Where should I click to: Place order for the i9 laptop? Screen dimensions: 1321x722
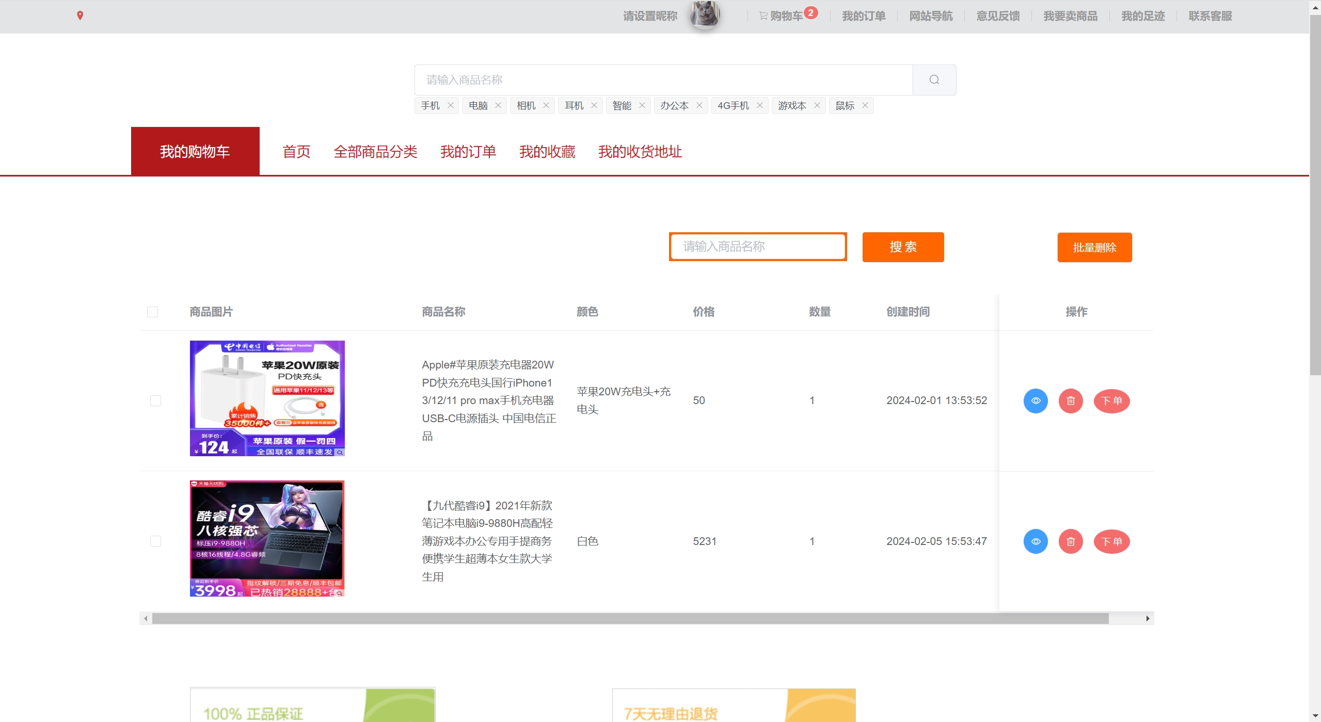[x=1111, y=541]
